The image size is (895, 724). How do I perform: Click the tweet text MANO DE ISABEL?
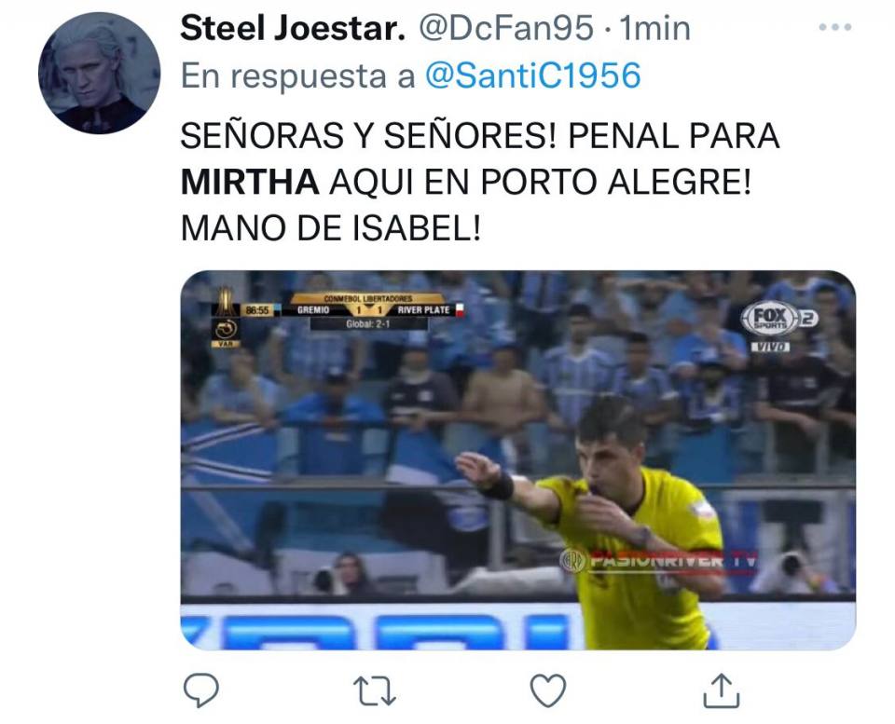[x=330, y=228]
